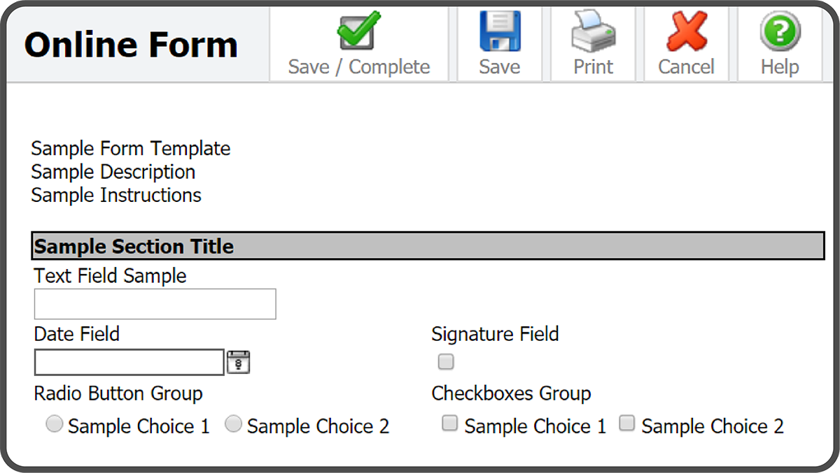Image resolution: width=840 pixels, height=473 pixels.
Task: Open the calendar picker beside Date Field
Action: point(238,362)
